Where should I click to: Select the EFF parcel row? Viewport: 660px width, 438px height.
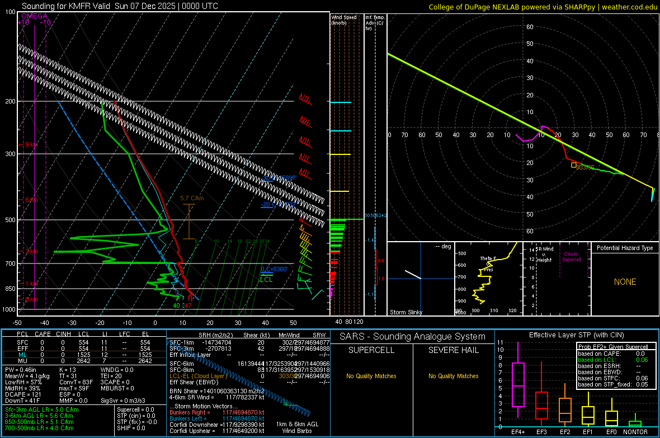(84, 348)
